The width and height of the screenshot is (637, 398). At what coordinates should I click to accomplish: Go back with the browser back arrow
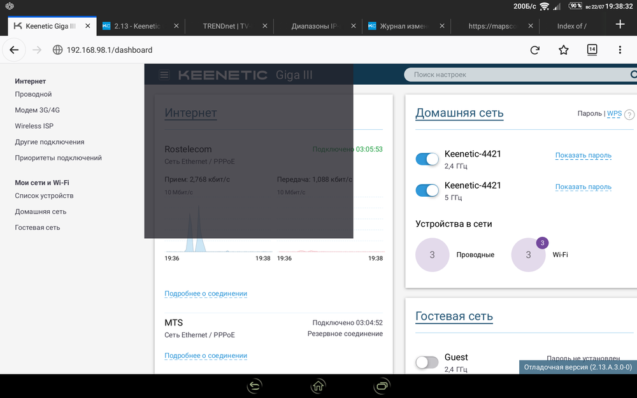[14, 50]
